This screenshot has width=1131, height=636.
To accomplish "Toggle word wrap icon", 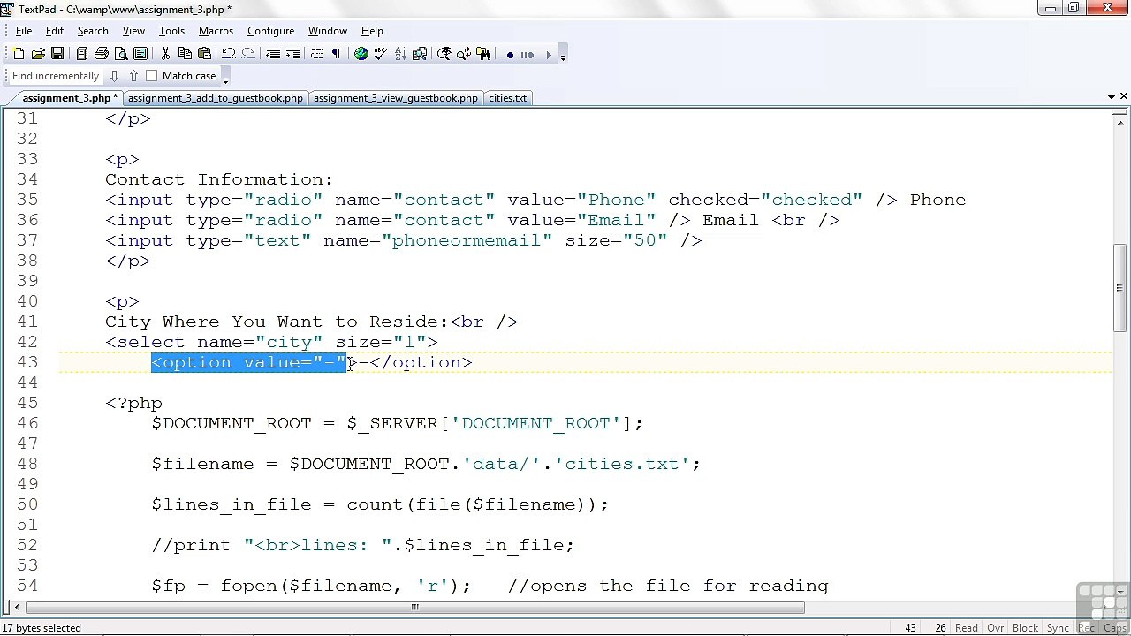I will [316, 54].
